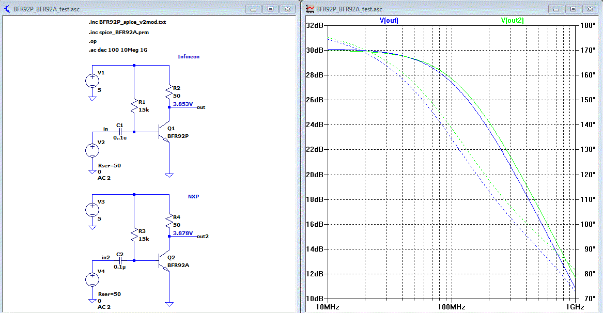The image size is (603, 313).
Task: Select the V2 AC source symbol
Action: [x=92, y=150]
